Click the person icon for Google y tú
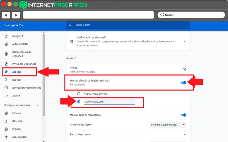 point(6,36)
